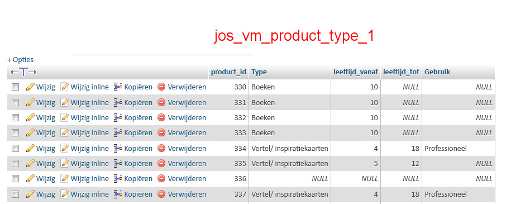
Task: Toggle full texts arrow control in header
Action: [23, 72]
